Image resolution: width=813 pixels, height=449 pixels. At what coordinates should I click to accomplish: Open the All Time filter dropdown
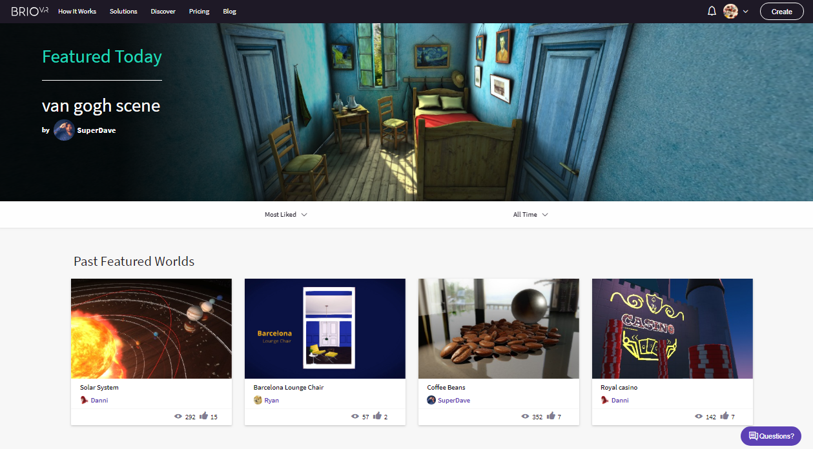530,215
